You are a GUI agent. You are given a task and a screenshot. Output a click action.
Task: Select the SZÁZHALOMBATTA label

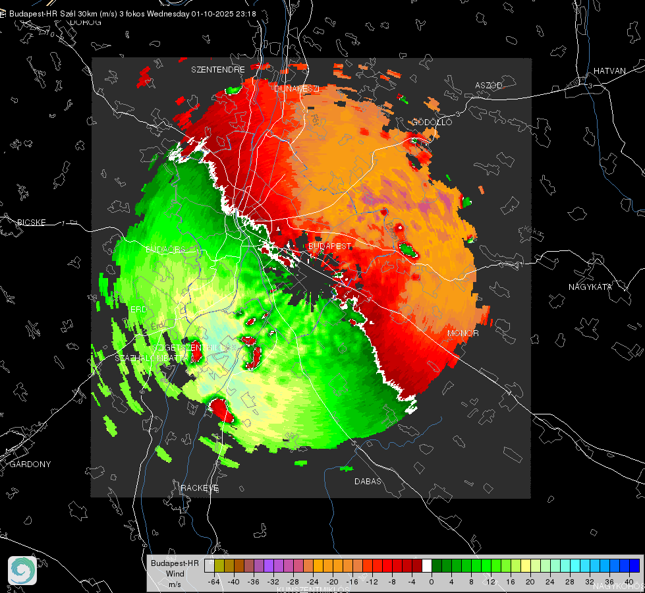[x=152, y=358]
